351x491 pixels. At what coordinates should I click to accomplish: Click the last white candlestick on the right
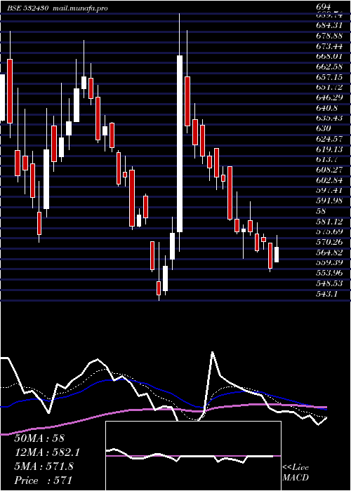pyautogui.click(x=277, y=255)
